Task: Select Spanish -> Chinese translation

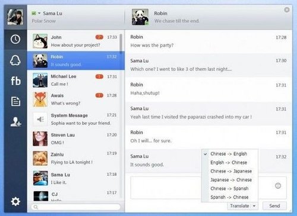Action: pos(229,197)
